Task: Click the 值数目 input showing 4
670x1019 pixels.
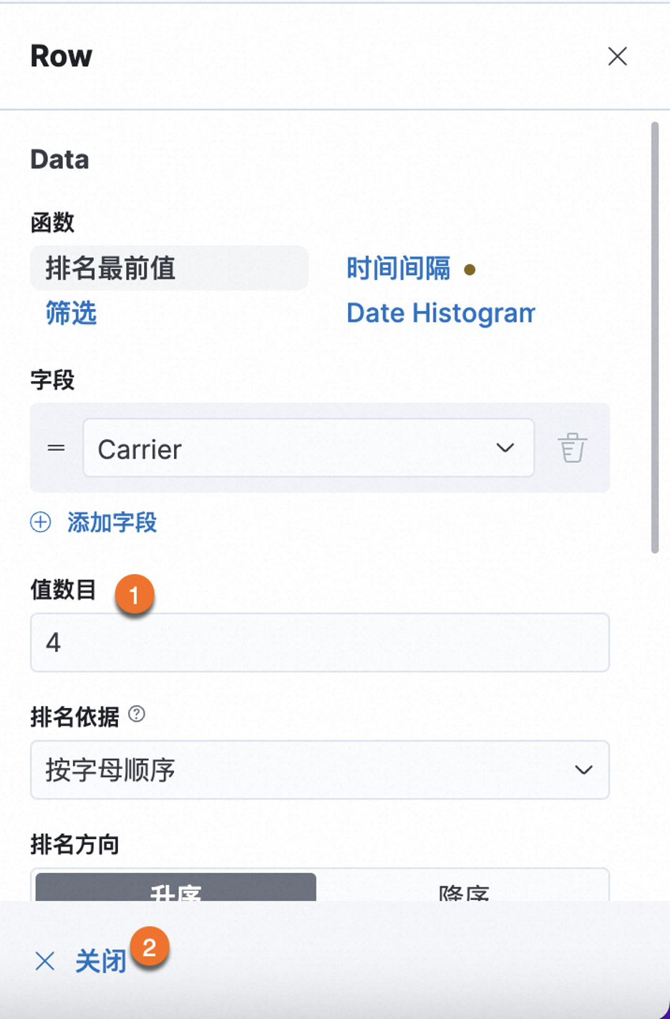Action: point(319,643)
